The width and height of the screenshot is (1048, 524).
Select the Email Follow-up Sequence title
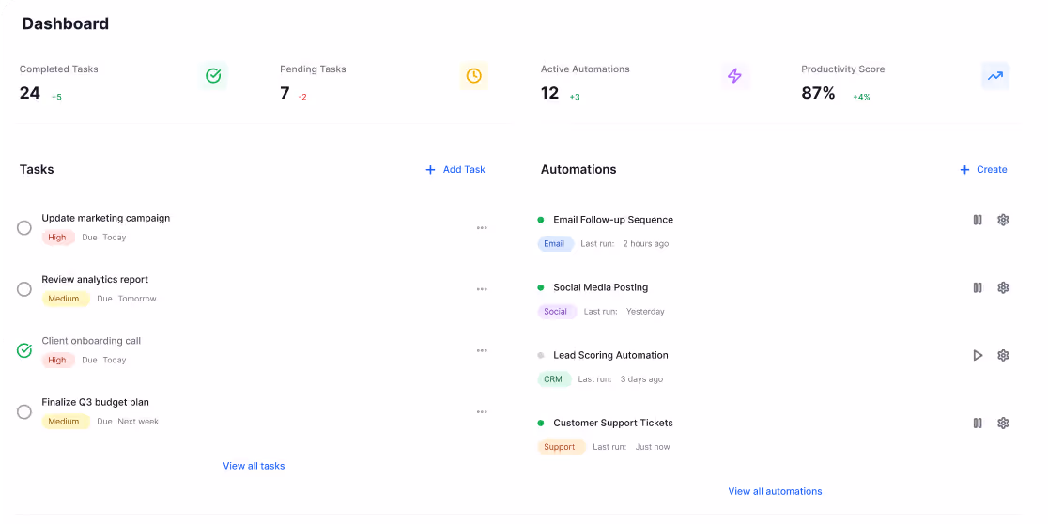(x=613, y=220)
